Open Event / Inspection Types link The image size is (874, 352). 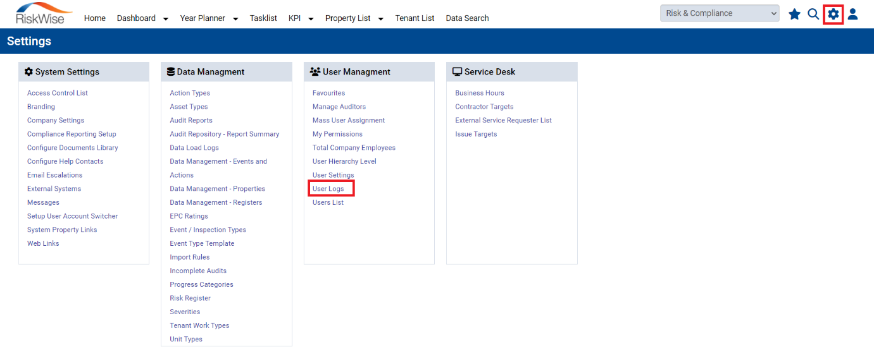[208, 230]
